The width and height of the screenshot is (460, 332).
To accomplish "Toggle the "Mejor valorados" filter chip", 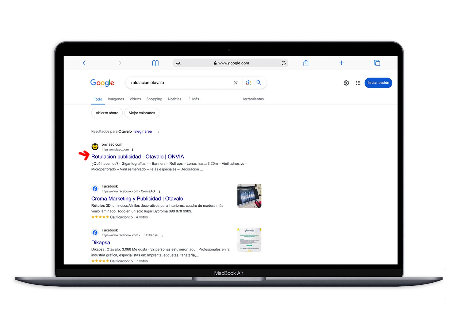I will pos(142,113).
